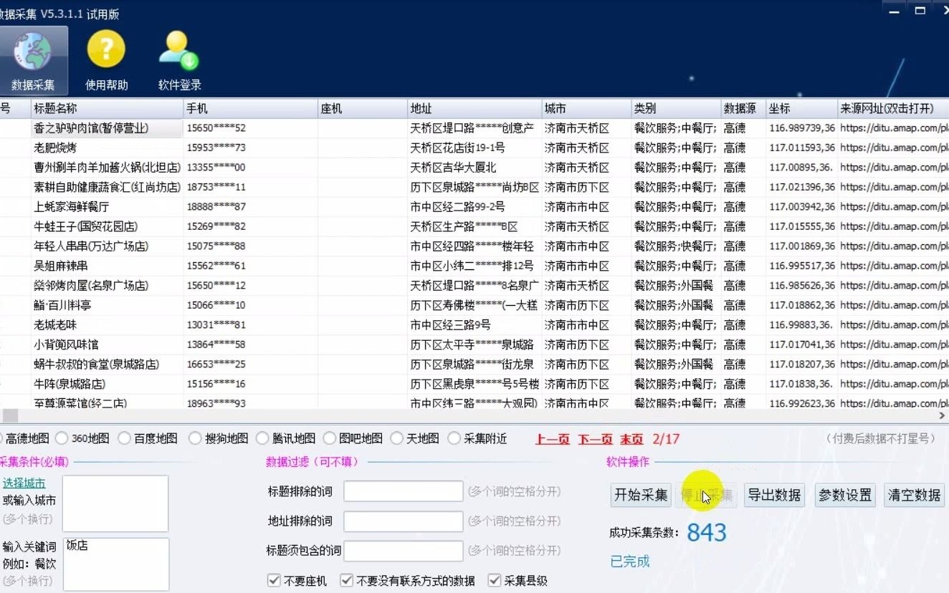Click the 清空数据 button

[x=914, y=495]
